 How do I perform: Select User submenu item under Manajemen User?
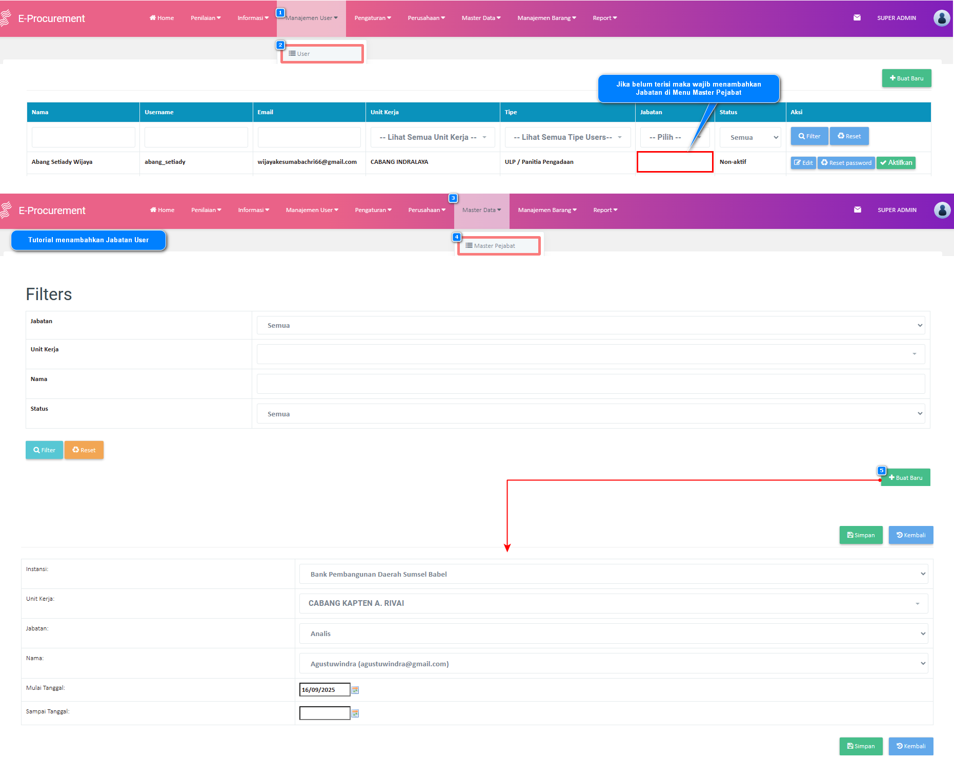pos(322,54)
